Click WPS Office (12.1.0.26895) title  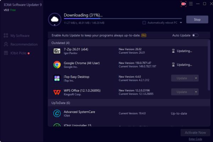(x=82, y=91)
